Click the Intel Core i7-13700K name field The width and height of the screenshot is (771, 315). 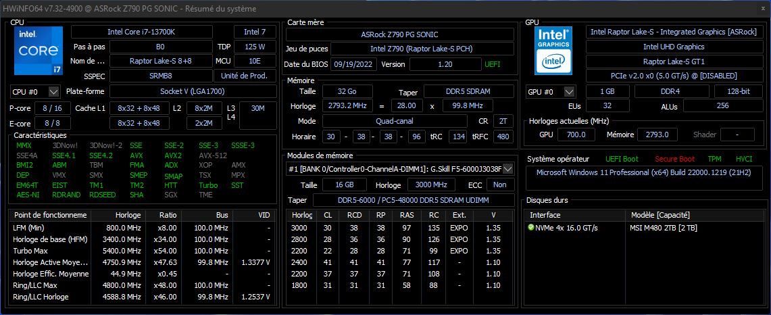coord(149,32)
